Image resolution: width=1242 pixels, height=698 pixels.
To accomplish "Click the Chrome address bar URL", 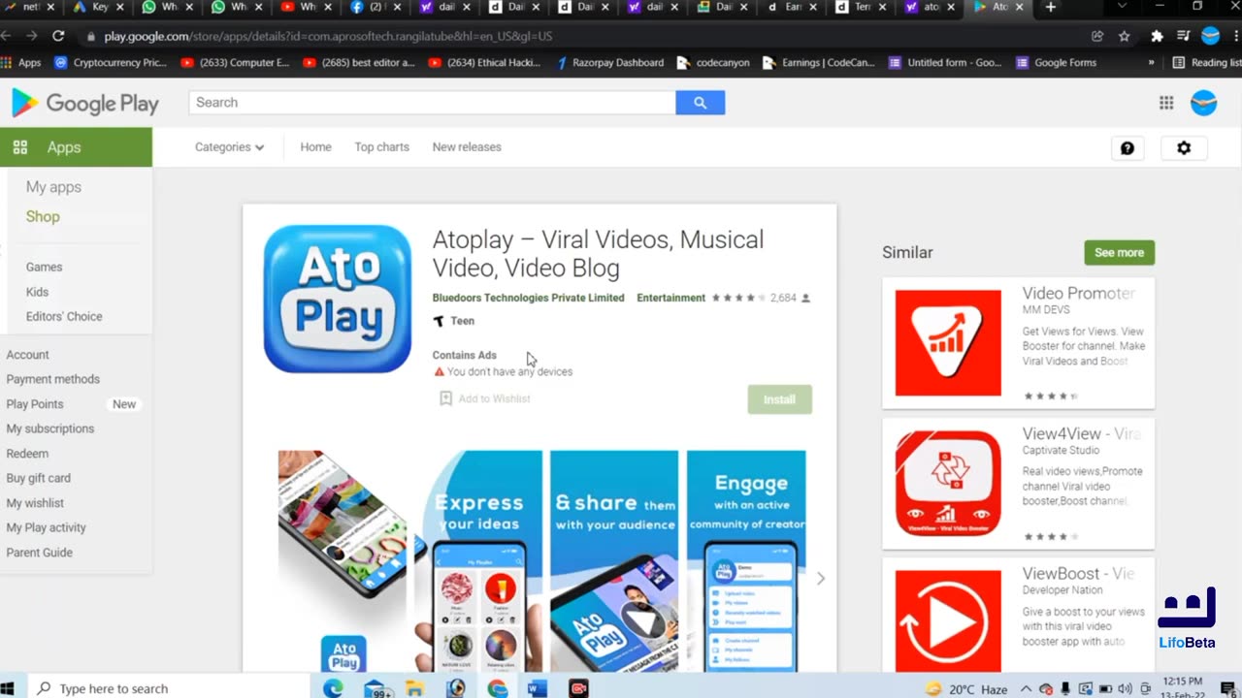I will coord(328,36).
